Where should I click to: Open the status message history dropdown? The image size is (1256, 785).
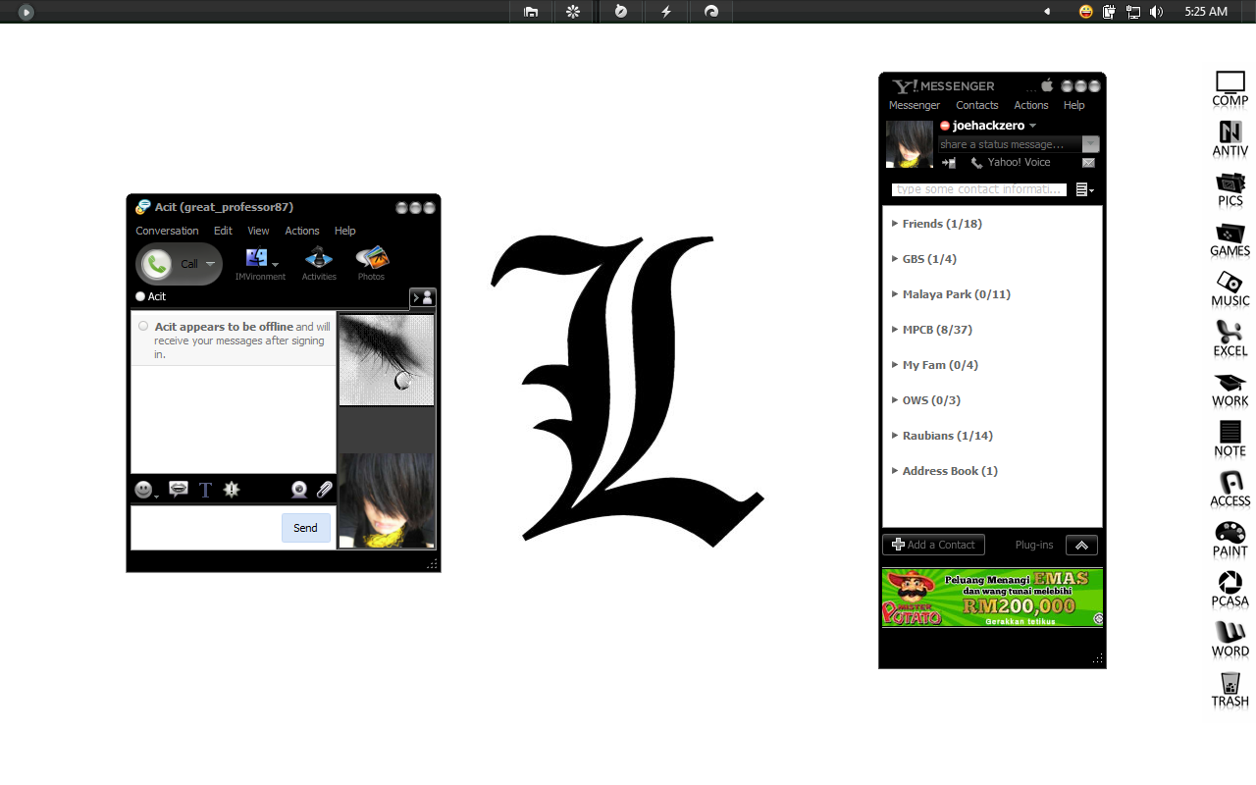pyautogui.click(x=1091, y=144)
